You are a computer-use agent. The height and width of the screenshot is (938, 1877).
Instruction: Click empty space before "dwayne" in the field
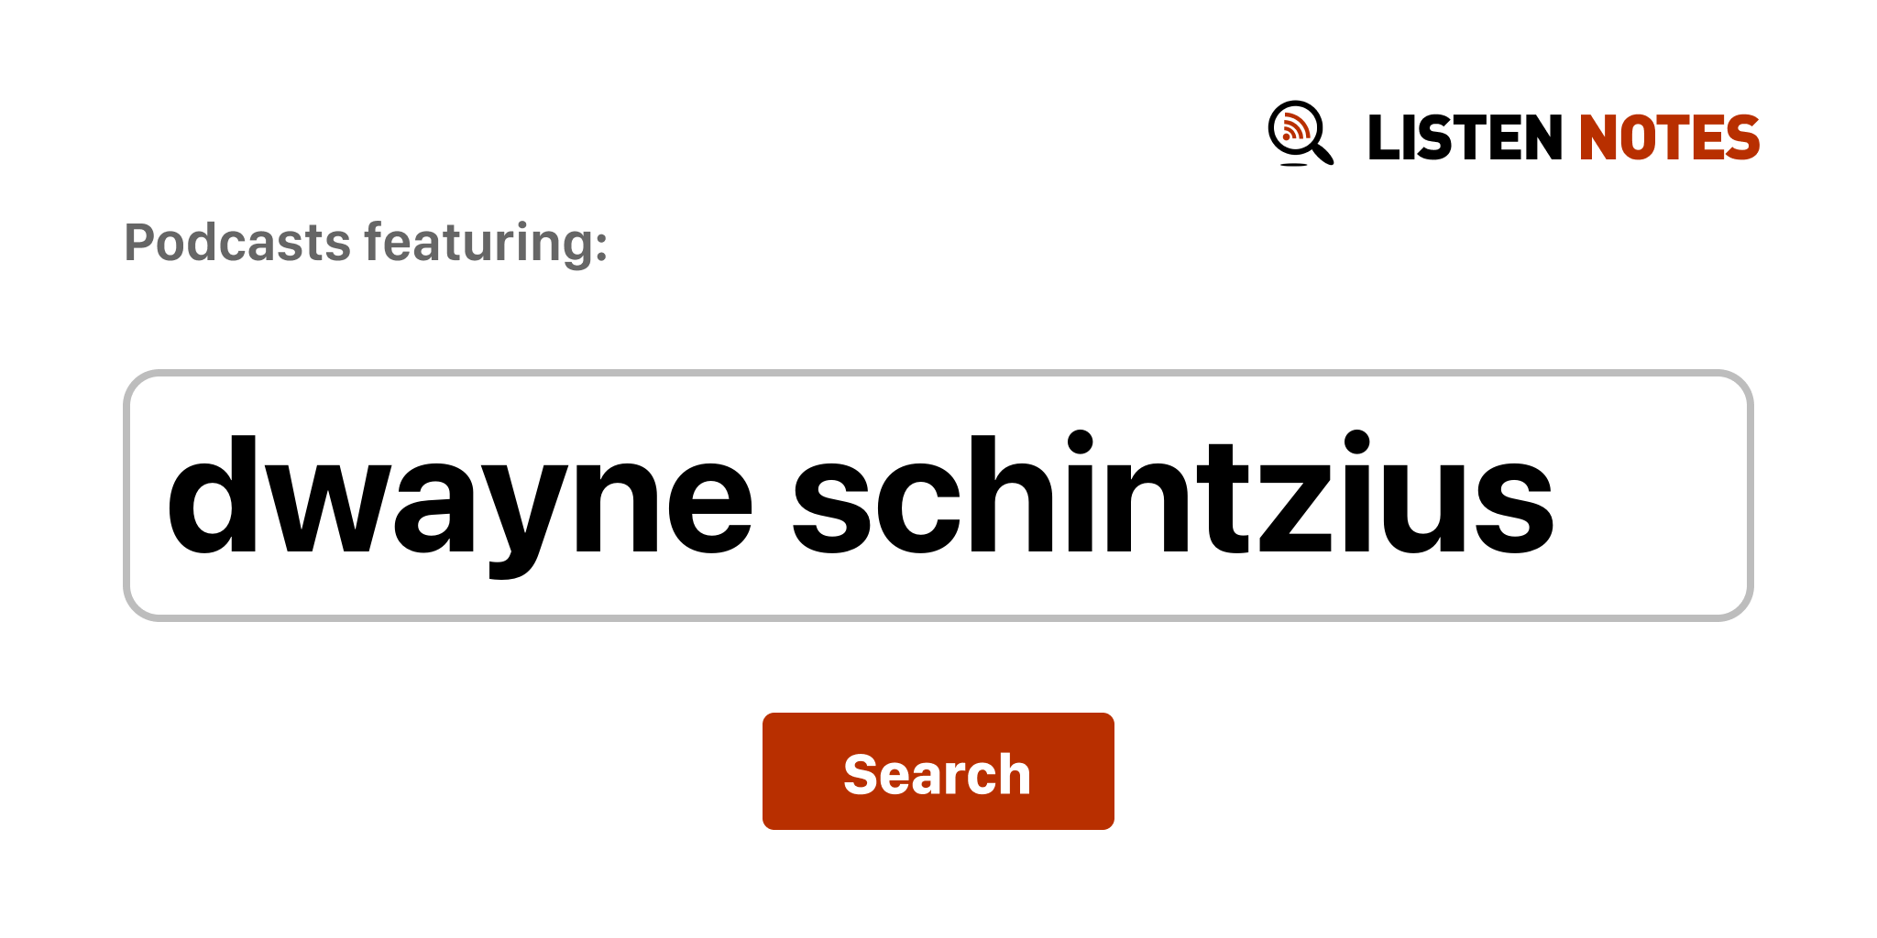pyautogui.click(x=147, y=496)
